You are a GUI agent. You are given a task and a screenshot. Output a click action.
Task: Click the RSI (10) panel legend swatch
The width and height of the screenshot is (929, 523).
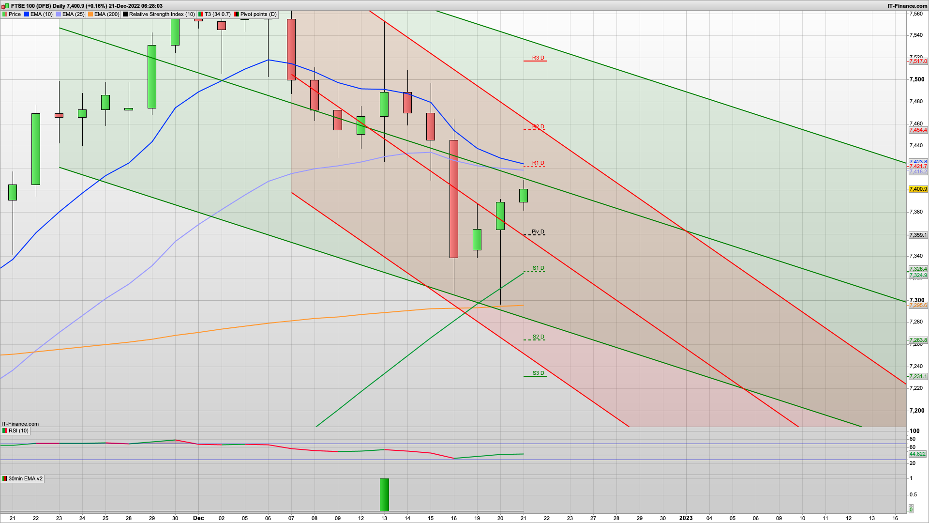[4, 431]
